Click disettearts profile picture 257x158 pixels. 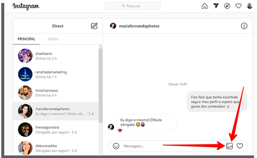[25, 56]
